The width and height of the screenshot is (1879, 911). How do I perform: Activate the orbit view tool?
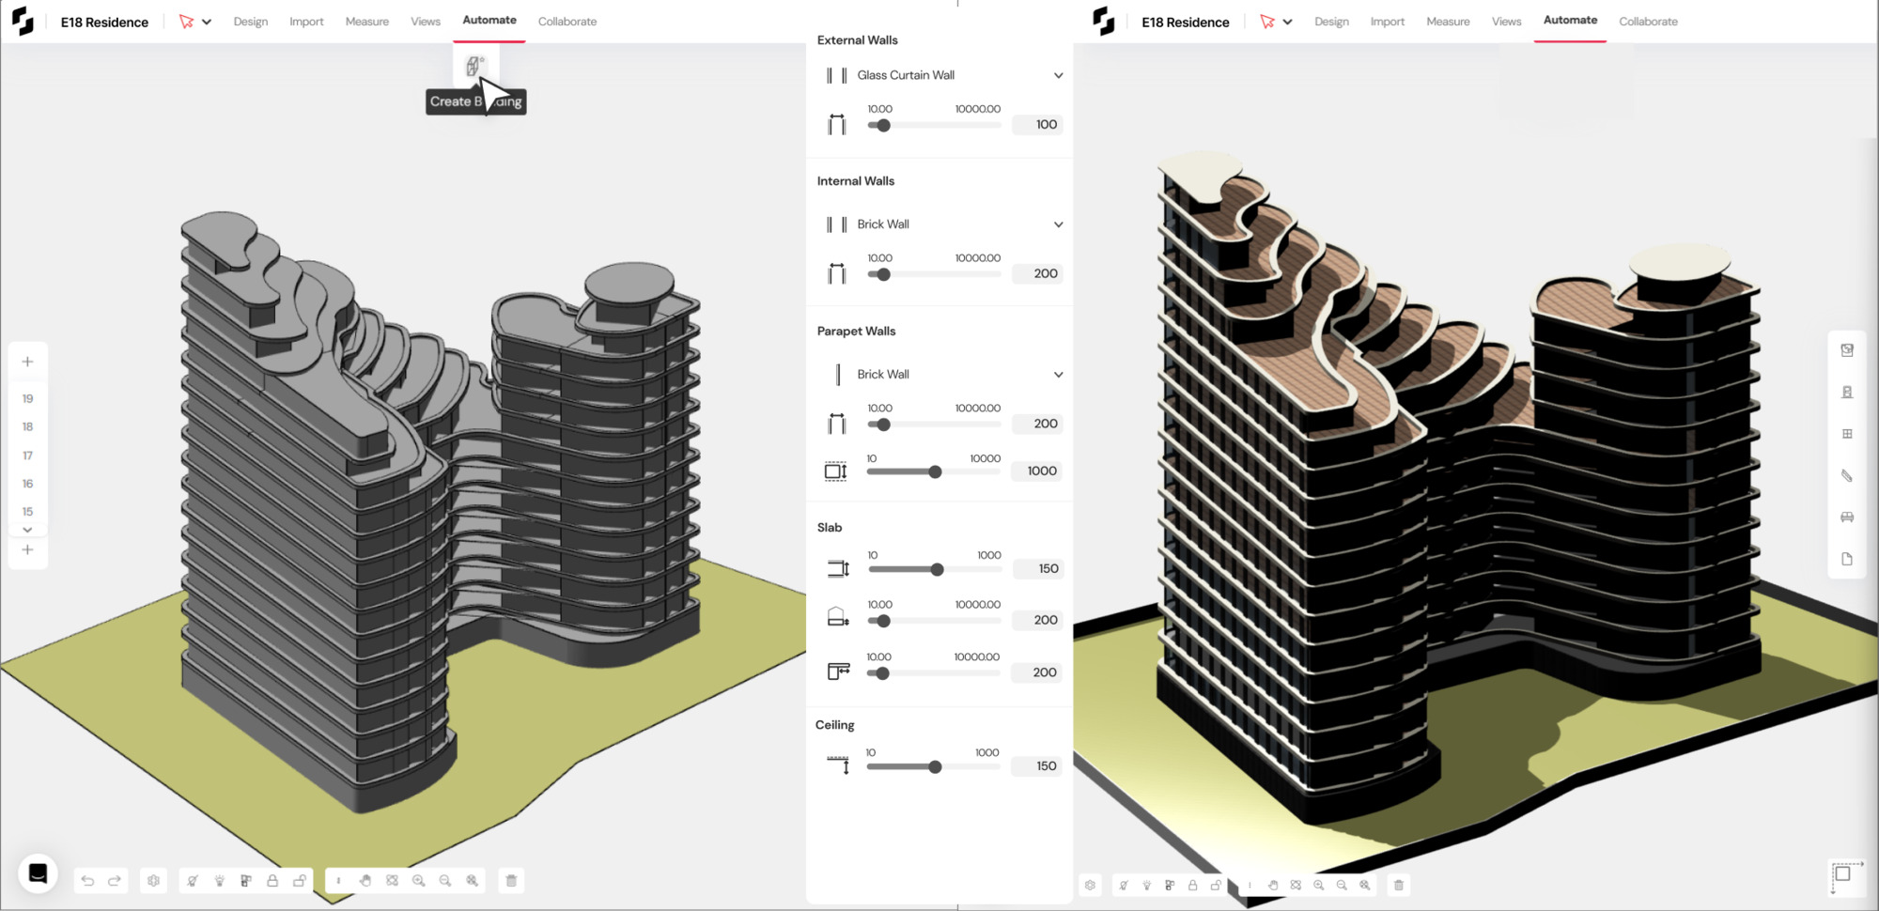point(392,881)
